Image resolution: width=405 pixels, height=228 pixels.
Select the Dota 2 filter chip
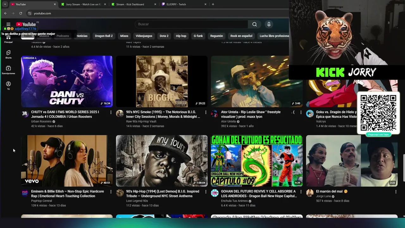click(x=164, y=36)
